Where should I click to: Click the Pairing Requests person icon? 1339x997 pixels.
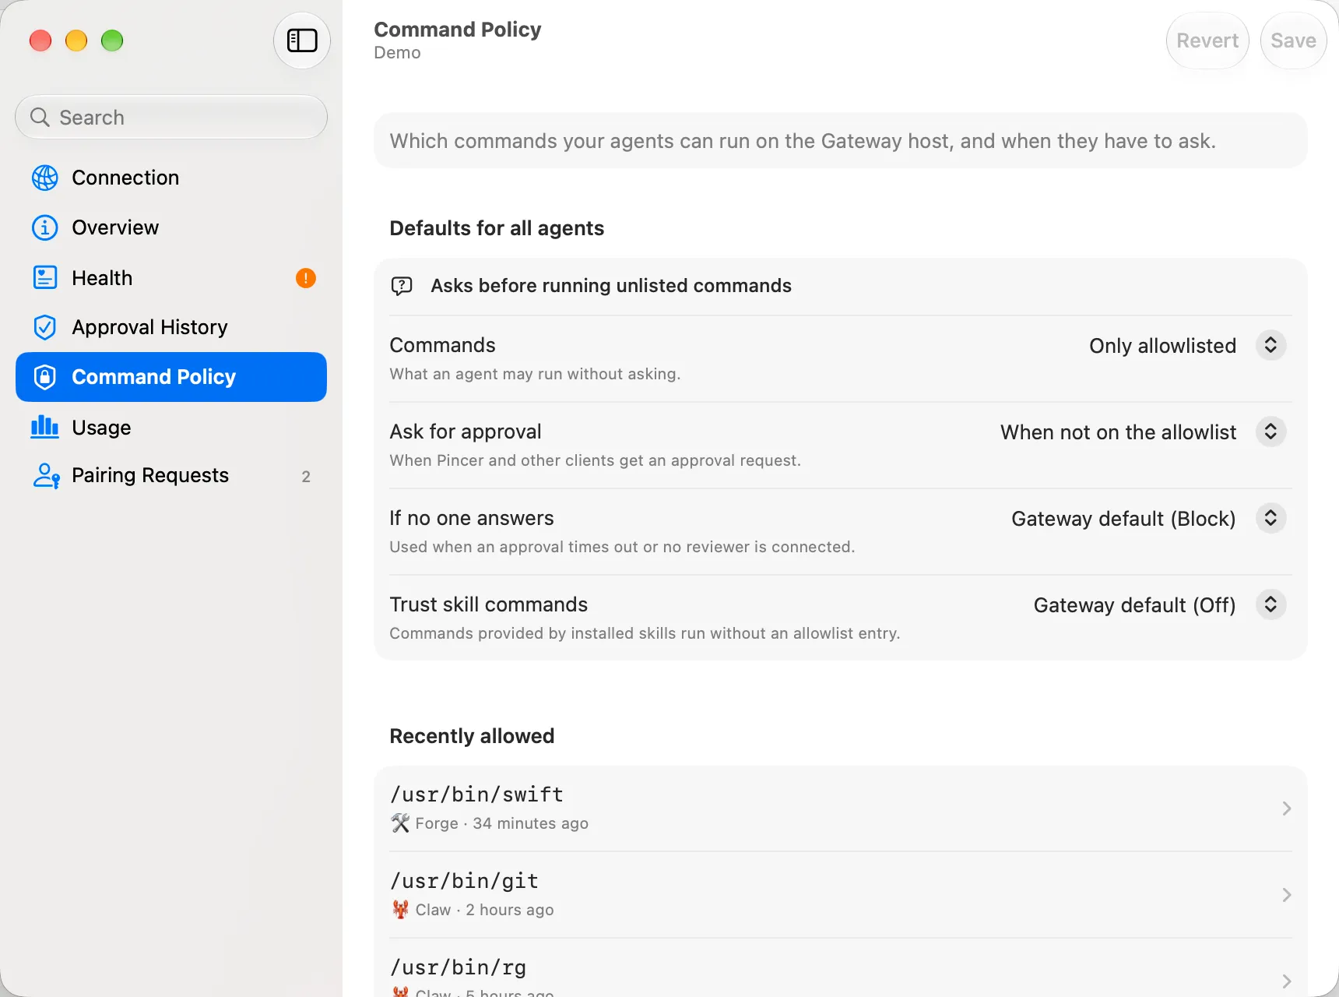tap(46, 475)
